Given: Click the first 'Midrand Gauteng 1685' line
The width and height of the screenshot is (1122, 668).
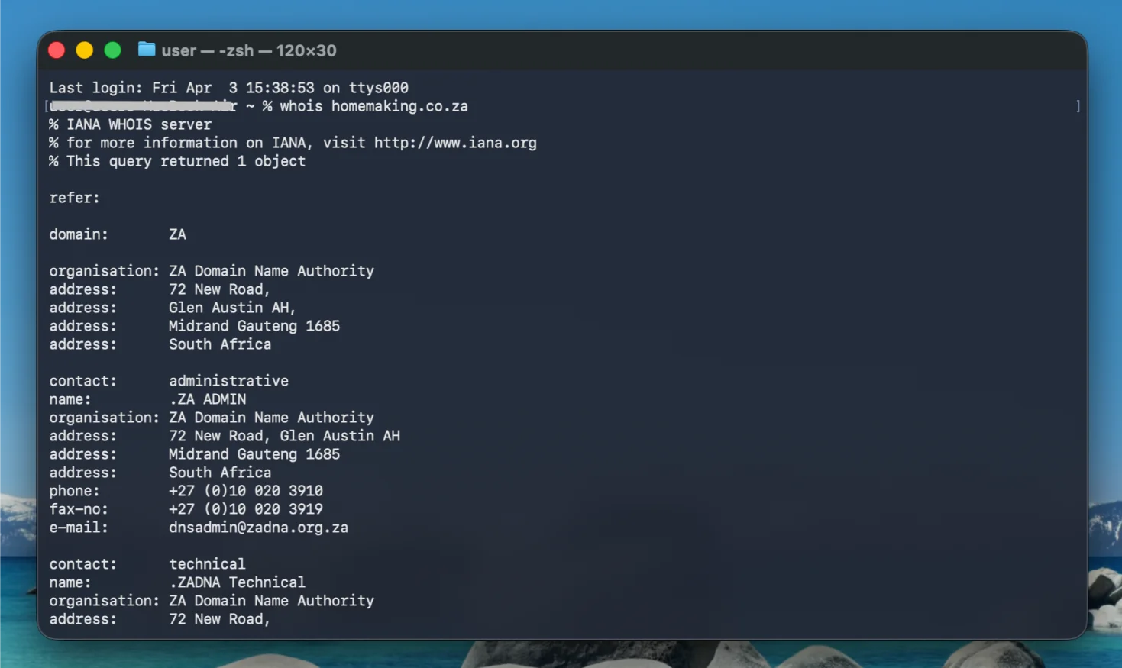Looking at the screenshot, I should pyautogui.click(x=254, y=326).
